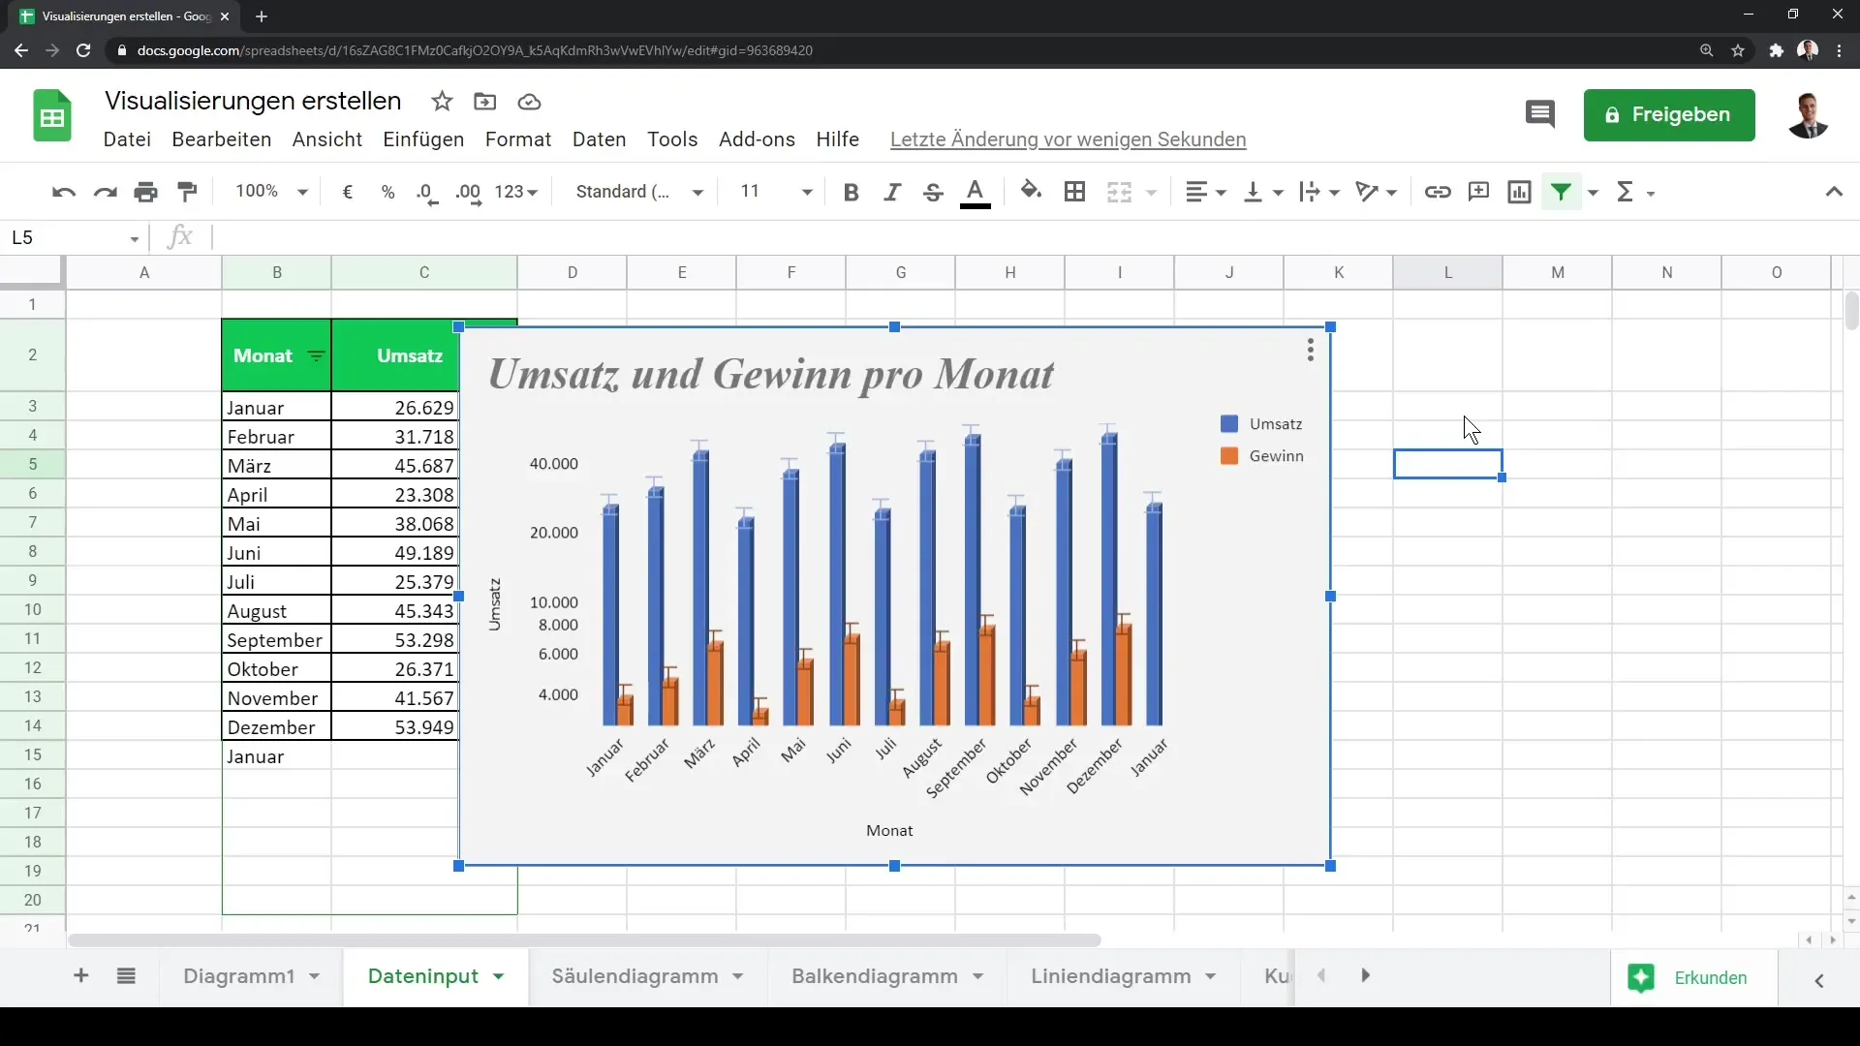Viewport: 1860px width, 1046px height.
Task: Toggle strikethrough formatting
Action: 933,192
